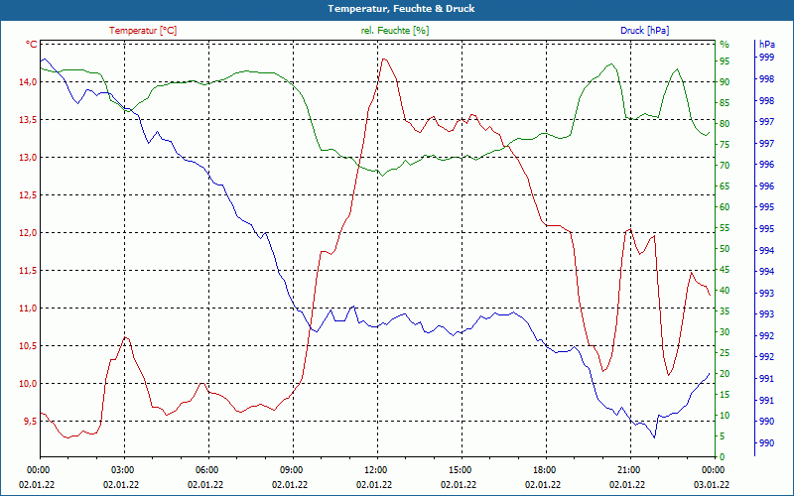Click the 03:00 time axis label
Viewport: 794px width, 496px height.
coord(121,470)
